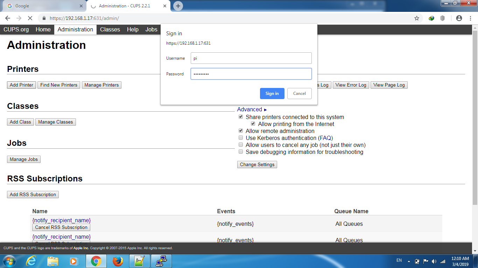This screenshot has height=268, width=478.
Task: Click the volume speaker icon in tray
Action: 434,261
